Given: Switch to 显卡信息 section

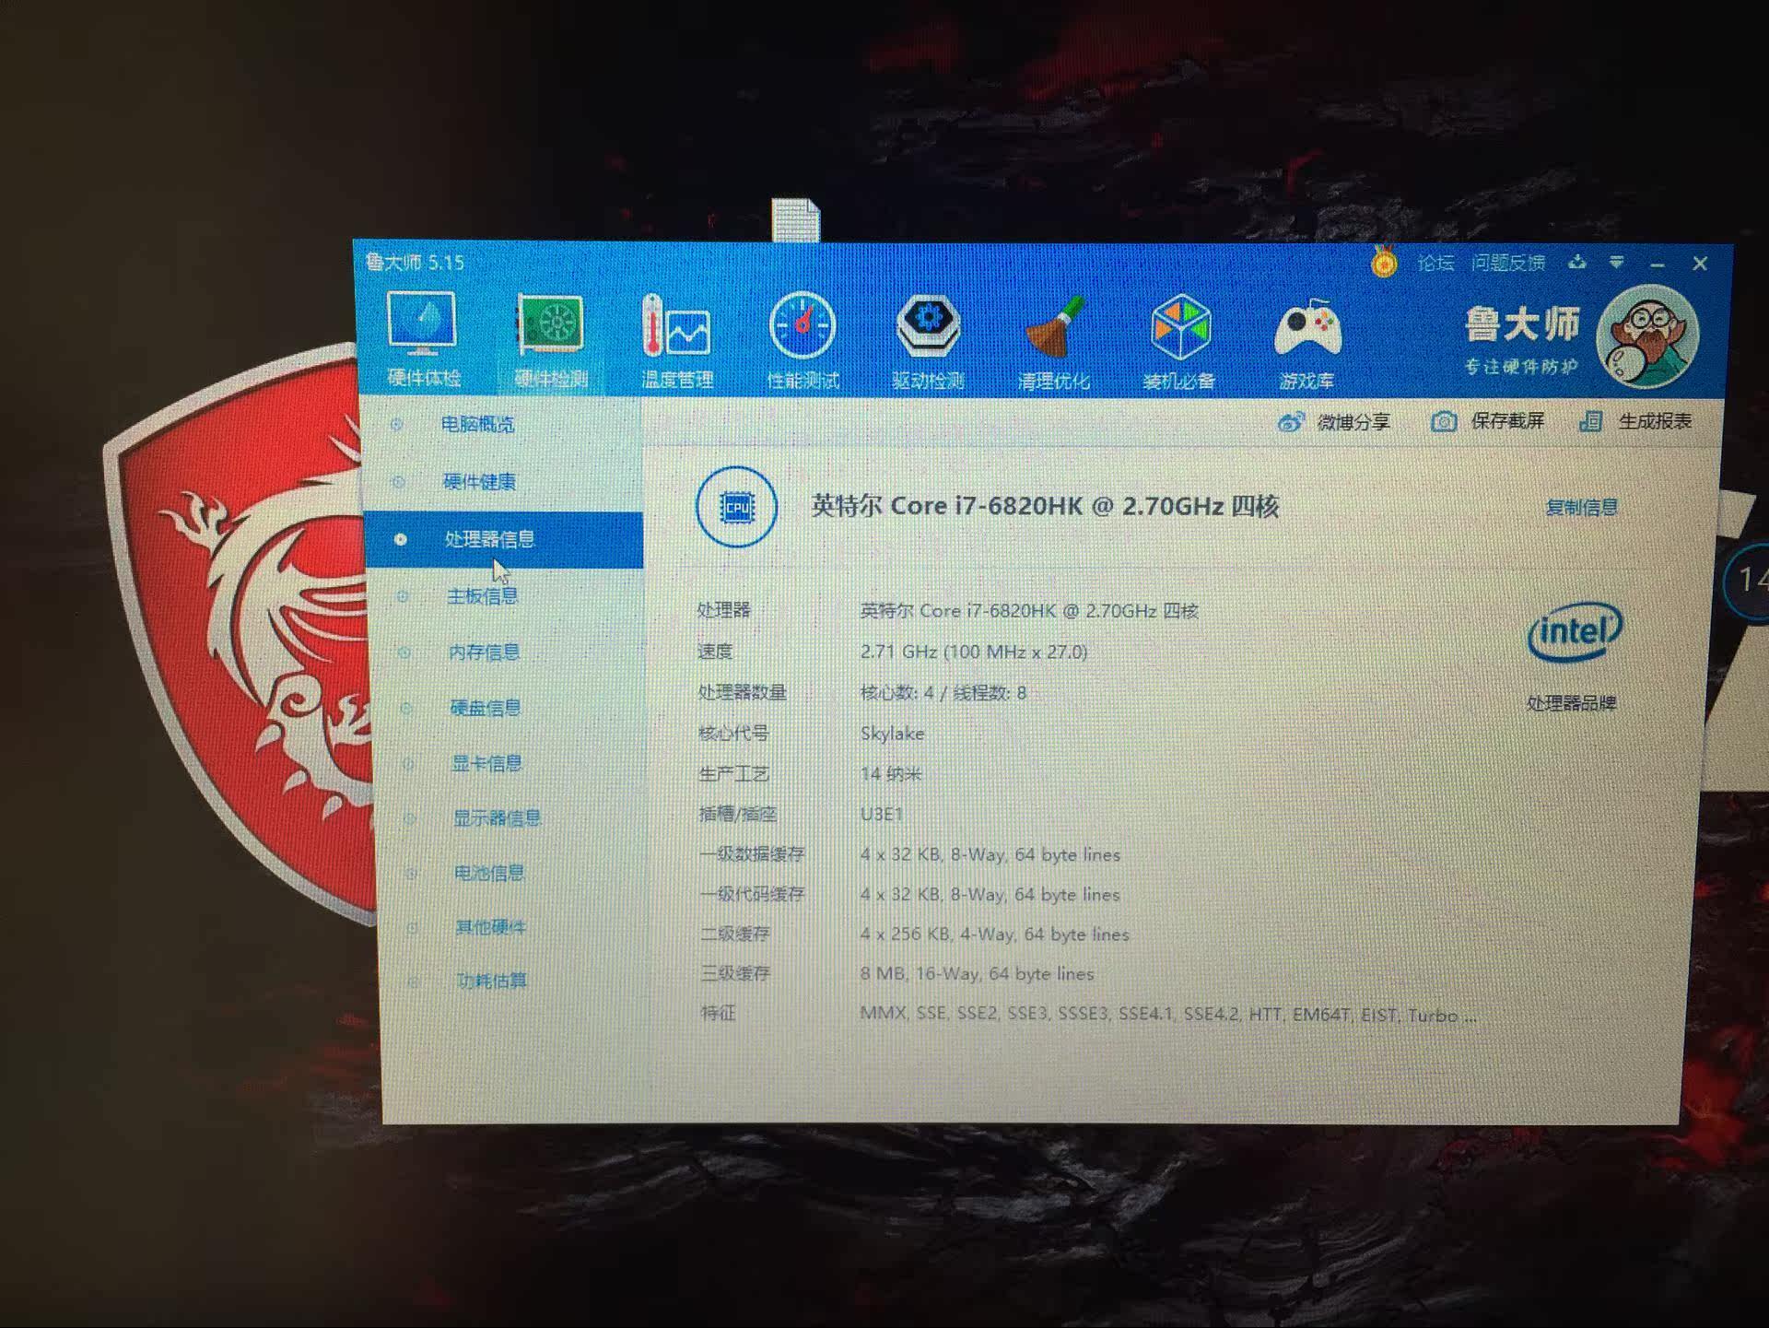Looking at the screenshot, I should (x=486, y=763).
